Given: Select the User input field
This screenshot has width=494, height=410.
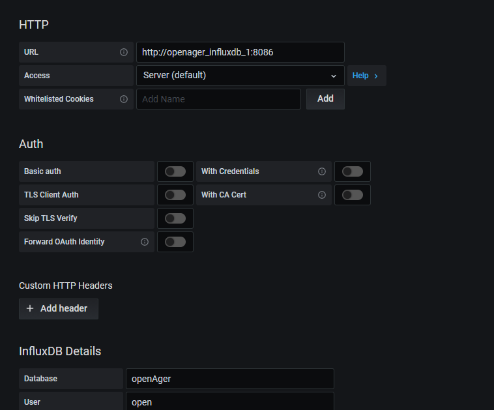Looking at the screenshot, I should tap(229, 402).
